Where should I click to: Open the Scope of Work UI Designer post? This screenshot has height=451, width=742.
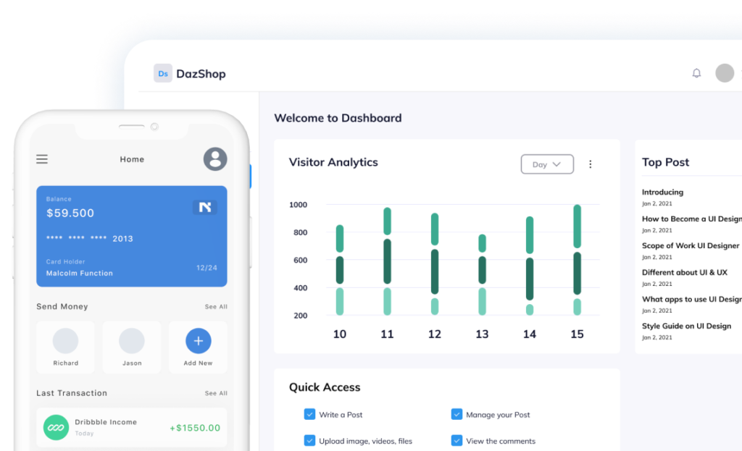click(691, 246)
